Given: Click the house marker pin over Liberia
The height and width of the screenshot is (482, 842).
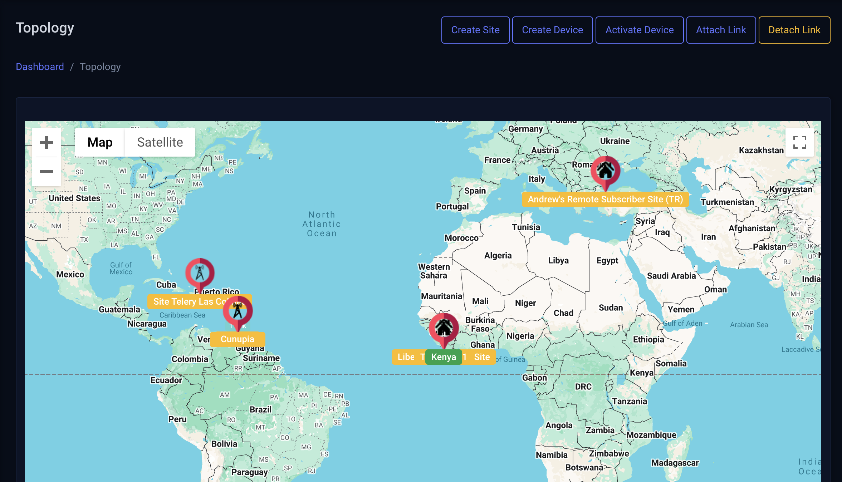Looking at the screenshot, I should 444,328.
